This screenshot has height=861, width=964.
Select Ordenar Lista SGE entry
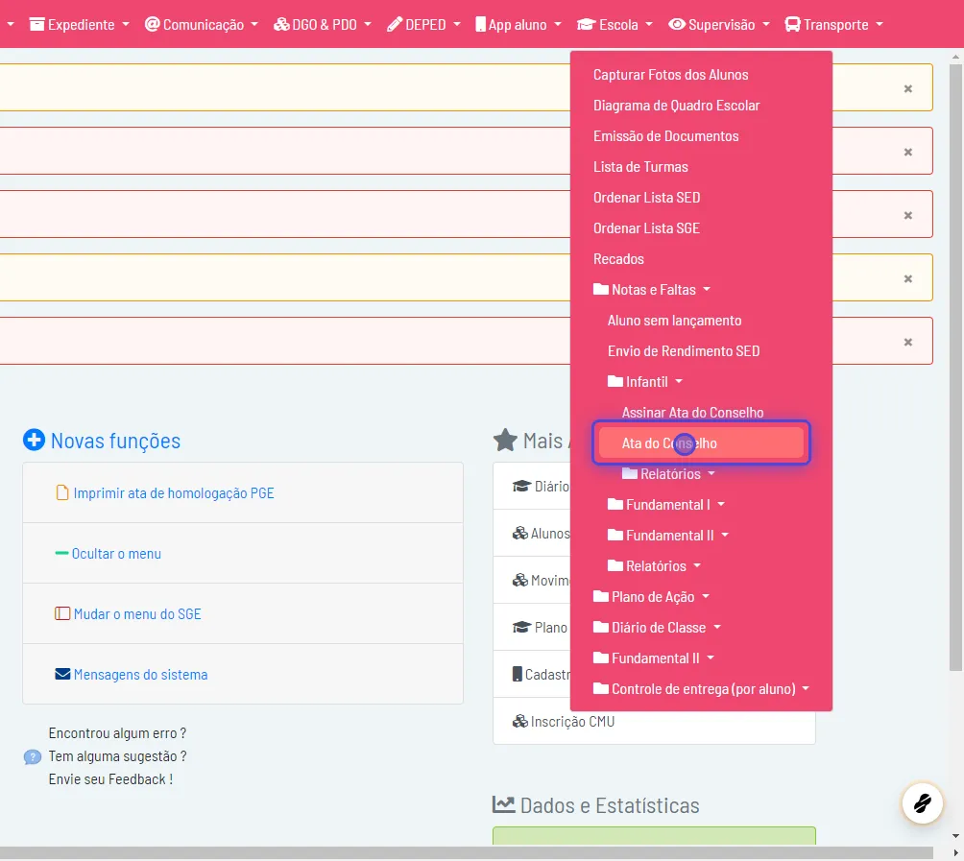tap(646, 228)
